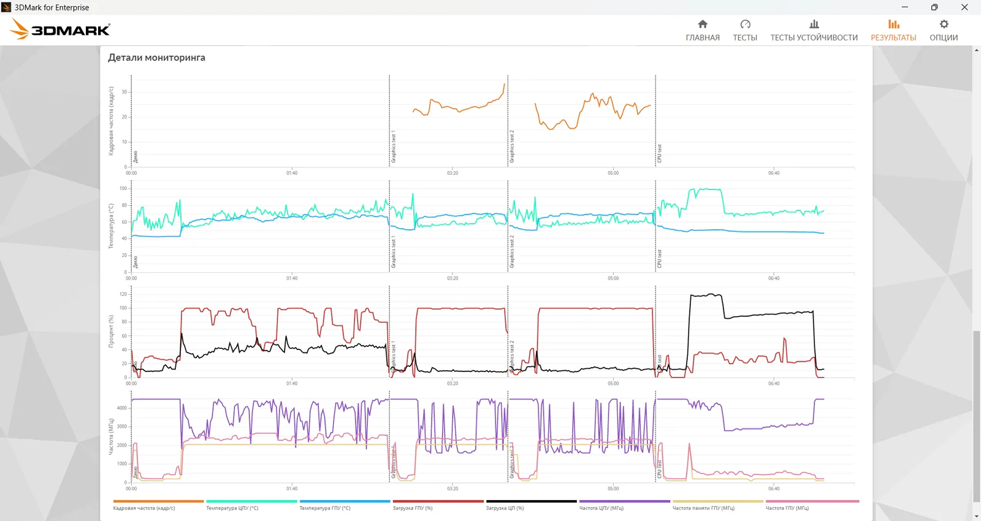Click CPU test marker in frame-rate chart

pos(659,153)
